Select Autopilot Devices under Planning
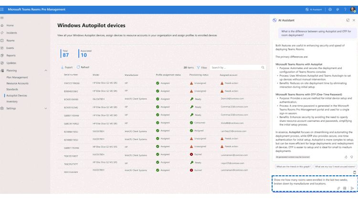 (17, 95)
